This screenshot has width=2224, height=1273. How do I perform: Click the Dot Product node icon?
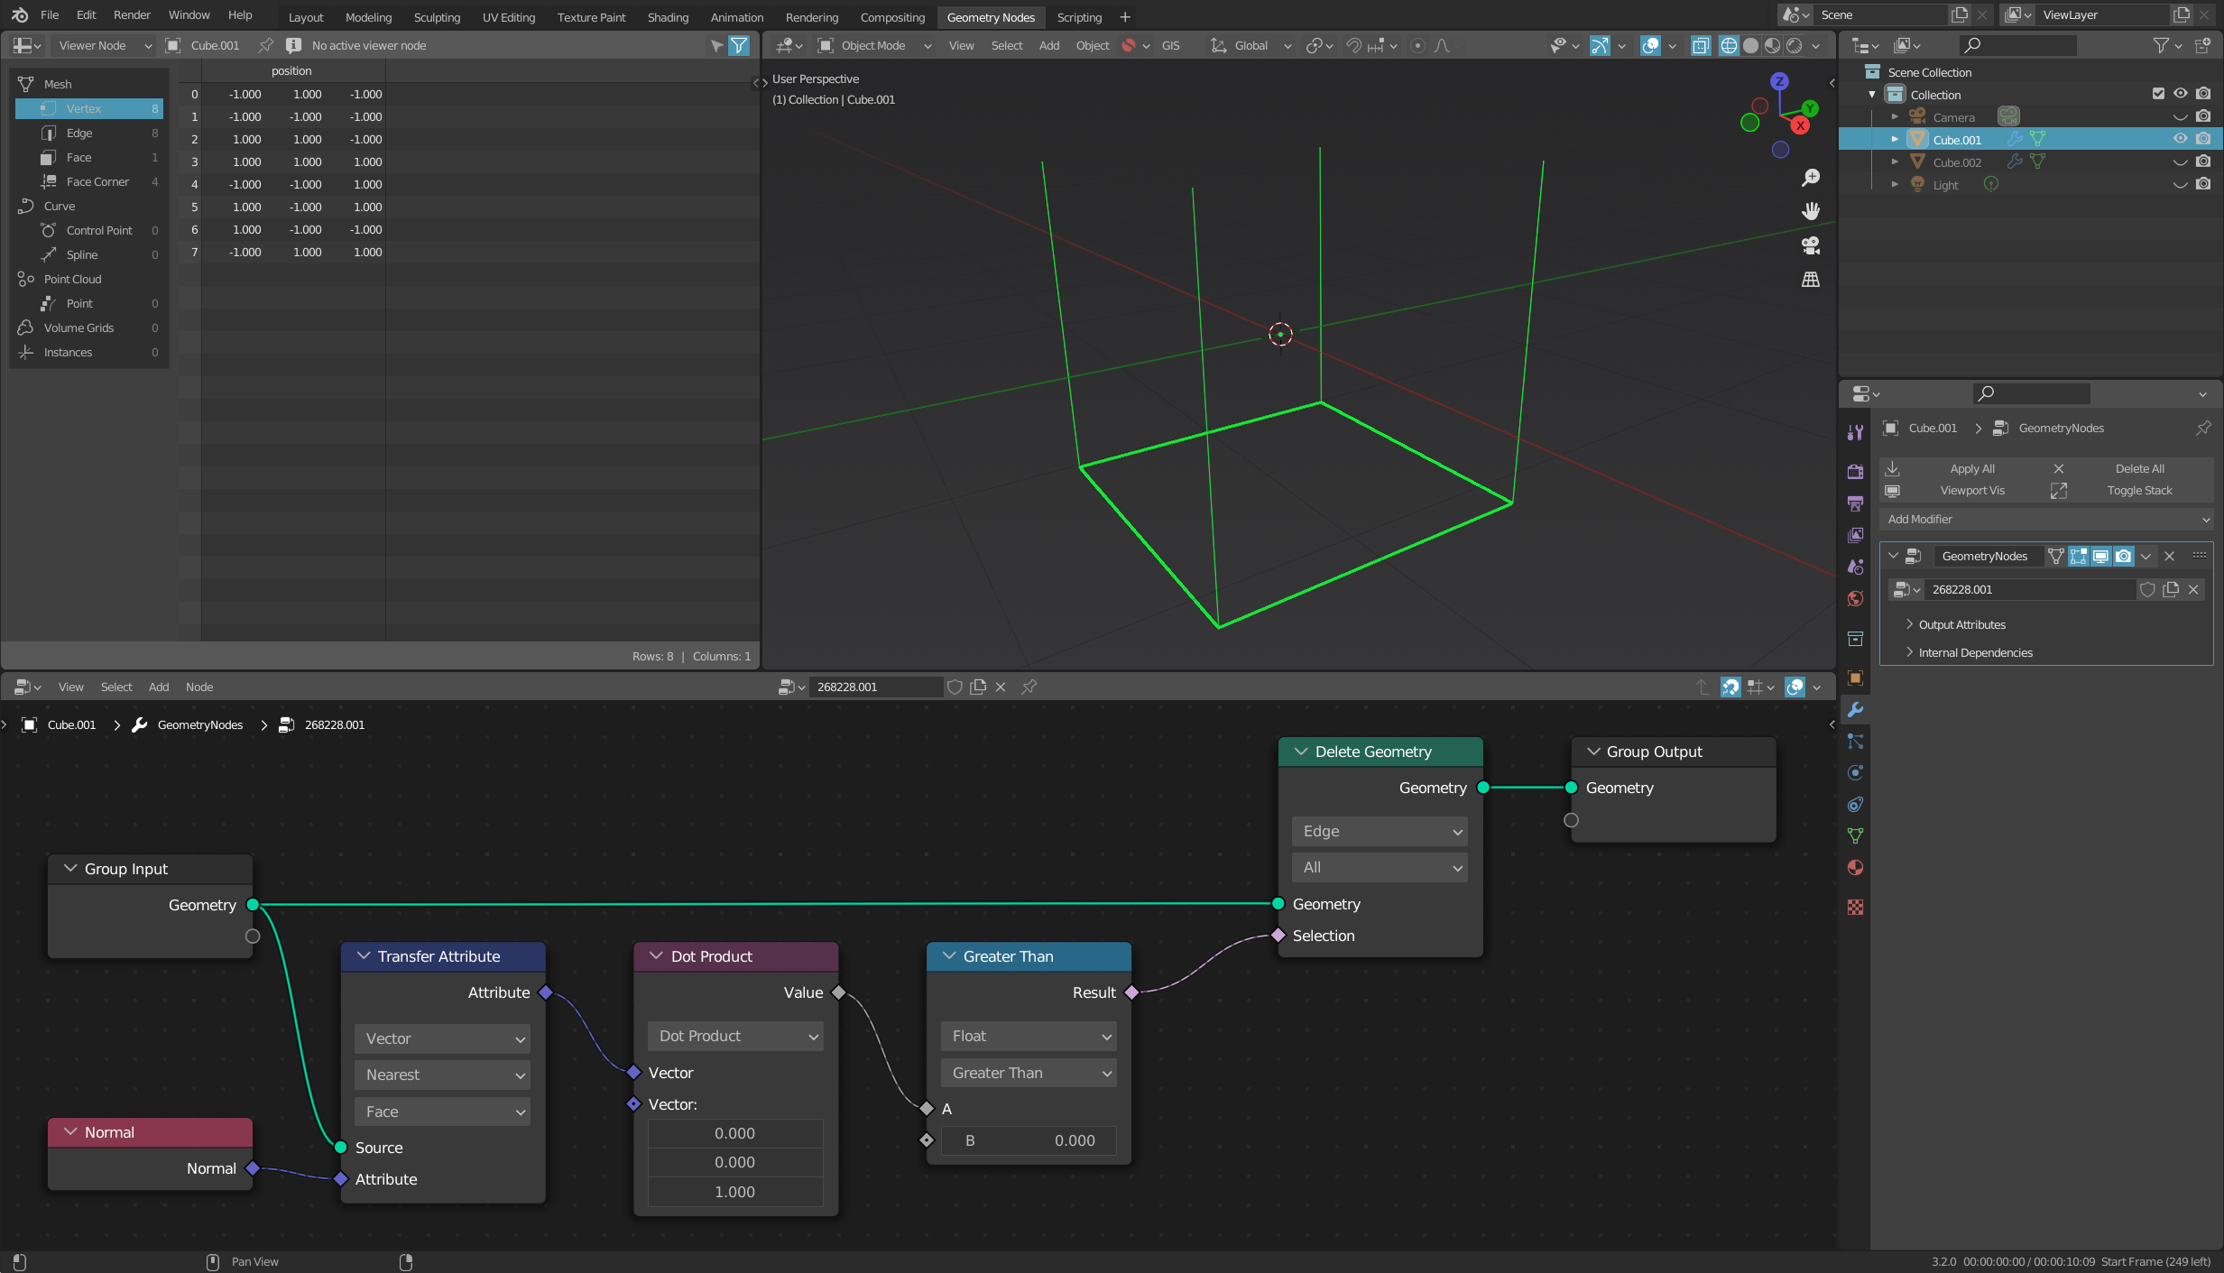click(655, 956)
